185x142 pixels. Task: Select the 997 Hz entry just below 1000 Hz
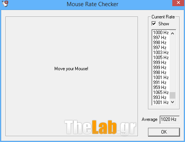pos(161,38)
